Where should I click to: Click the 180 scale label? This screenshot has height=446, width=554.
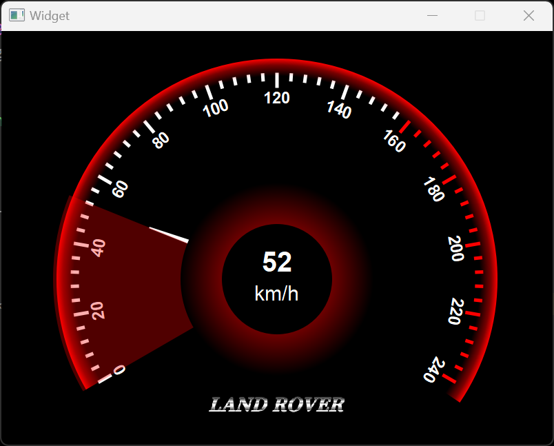(x=434, y=190)
